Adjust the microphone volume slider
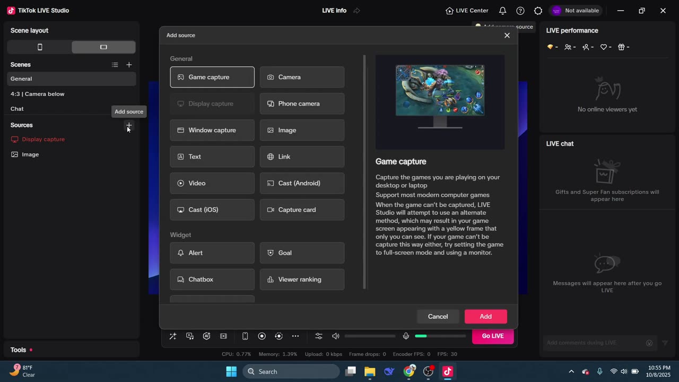 coord(440,336)
